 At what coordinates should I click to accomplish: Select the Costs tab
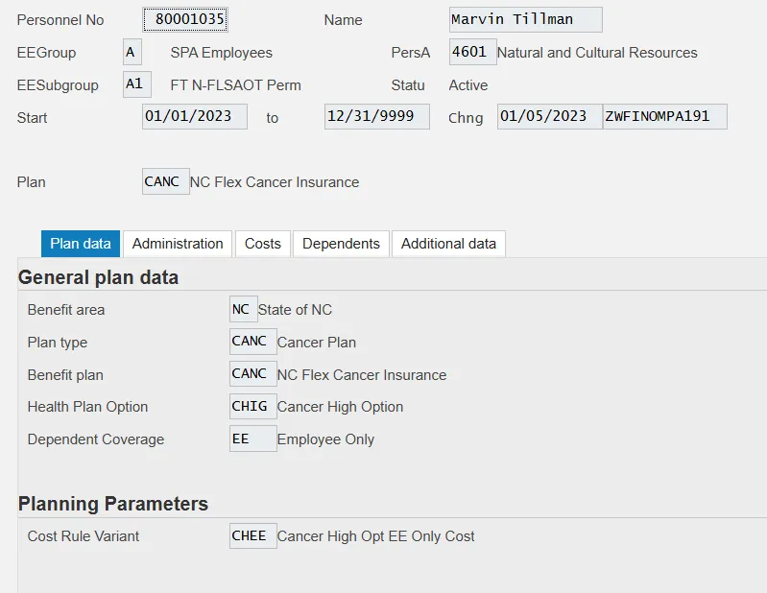(x=263, y=244)
